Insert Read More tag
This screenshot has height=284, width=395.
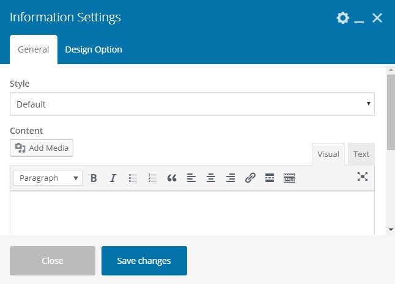269,178
